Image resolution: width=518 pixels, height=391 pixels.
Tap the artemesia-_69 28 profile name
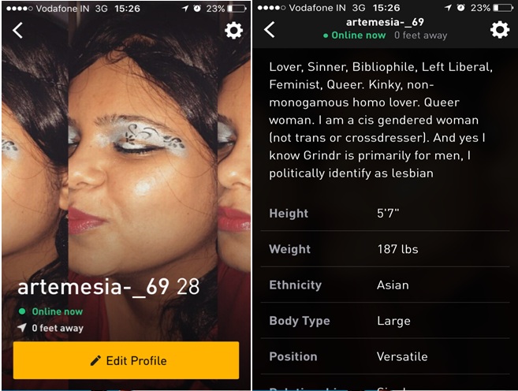click(x=108, y=286)
